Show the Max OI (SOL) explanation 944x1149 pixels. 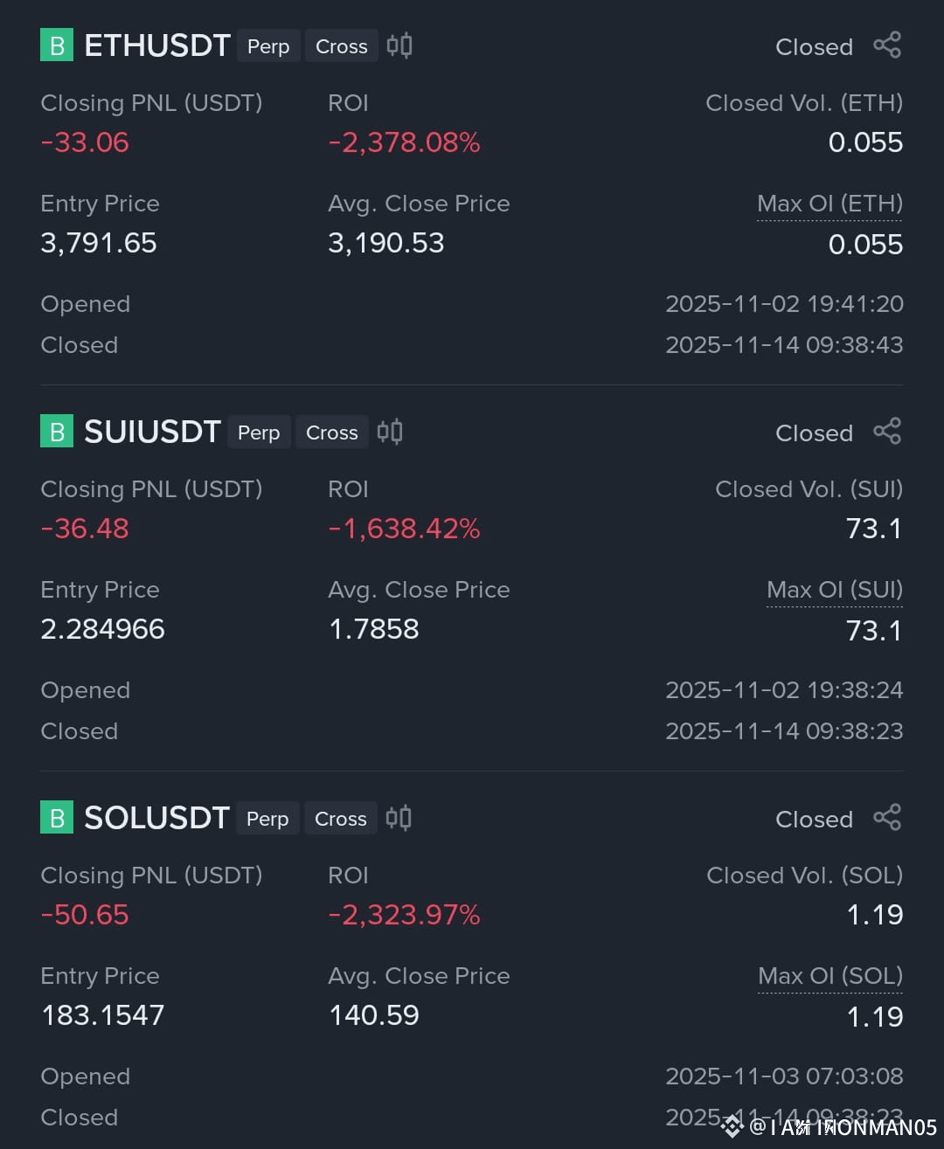point(830,977)
